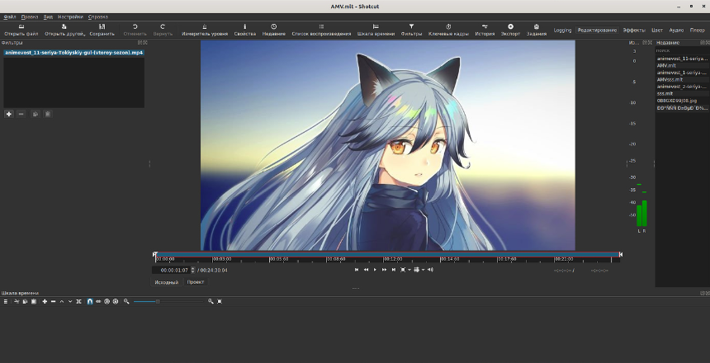Show the Недавние panel from toolbar
The height and width of the screenshot is (363, 710).
click(273, 30)
